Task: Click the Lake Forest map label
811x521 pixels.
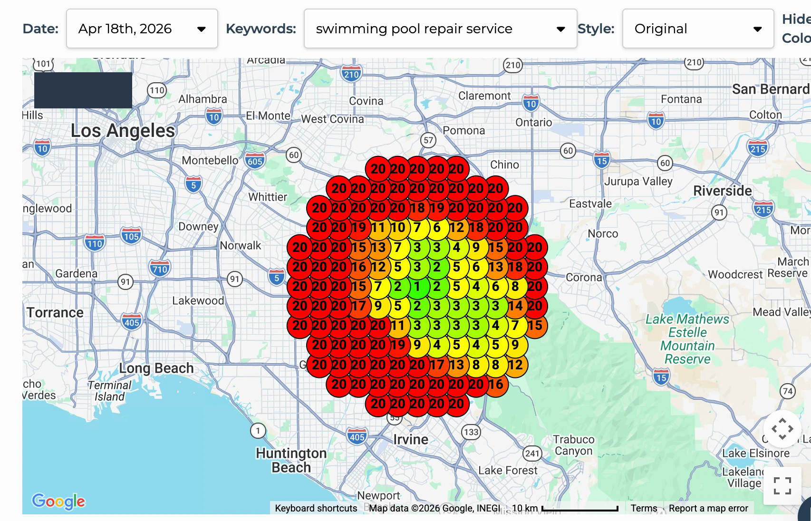Action: 508,470
